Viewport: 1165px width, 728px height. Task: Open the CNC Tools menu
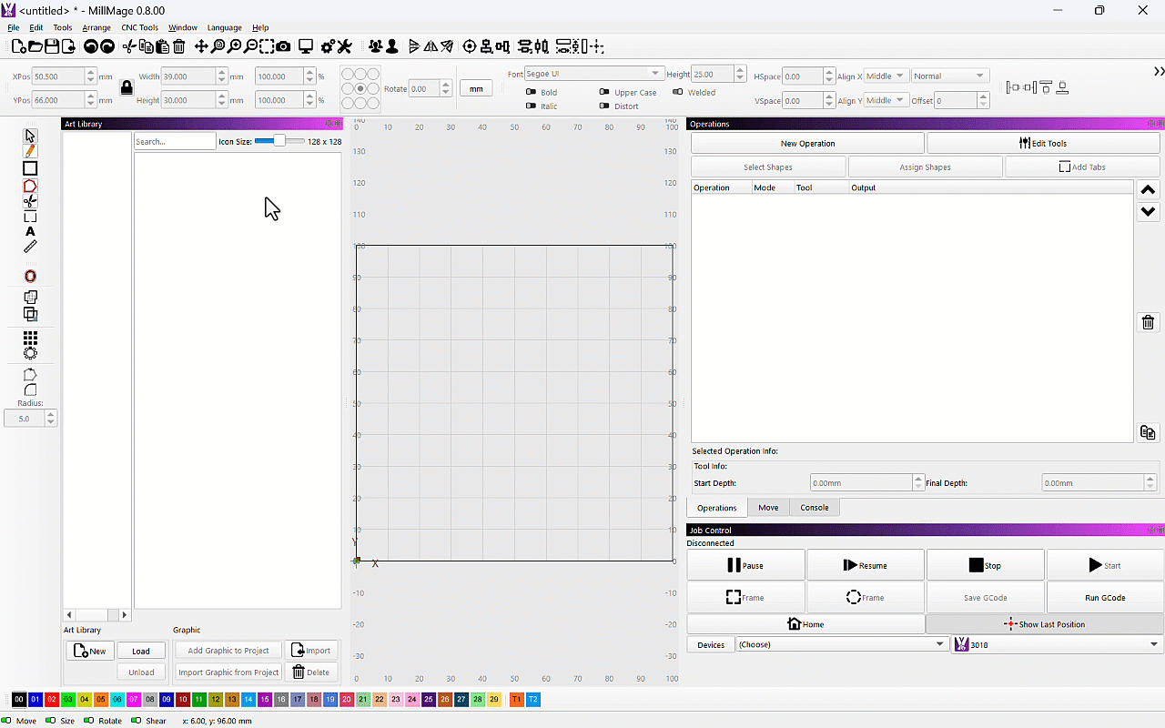[139, 27]
